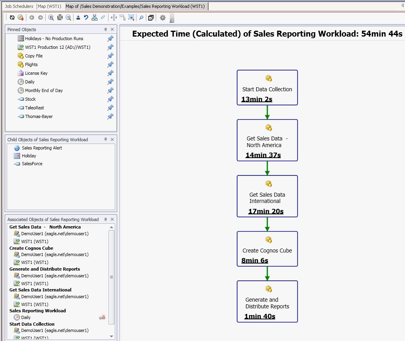Image resolution: width=405 pixels, height=341 pixels.
Task: Click the Create Cognos Cube job node
Action: tap(267, 249)
